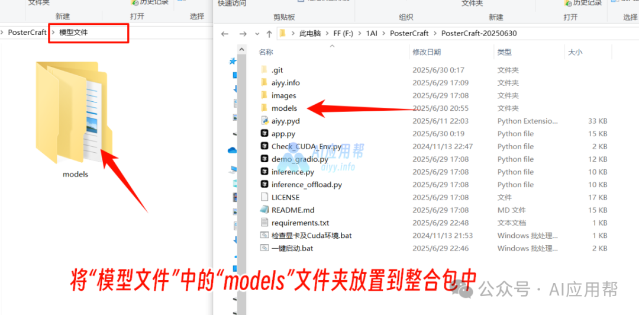The image size is (639, 315).
Task: Click the 文本文档 type of requirements.txt
Action: tap(511, 223)
